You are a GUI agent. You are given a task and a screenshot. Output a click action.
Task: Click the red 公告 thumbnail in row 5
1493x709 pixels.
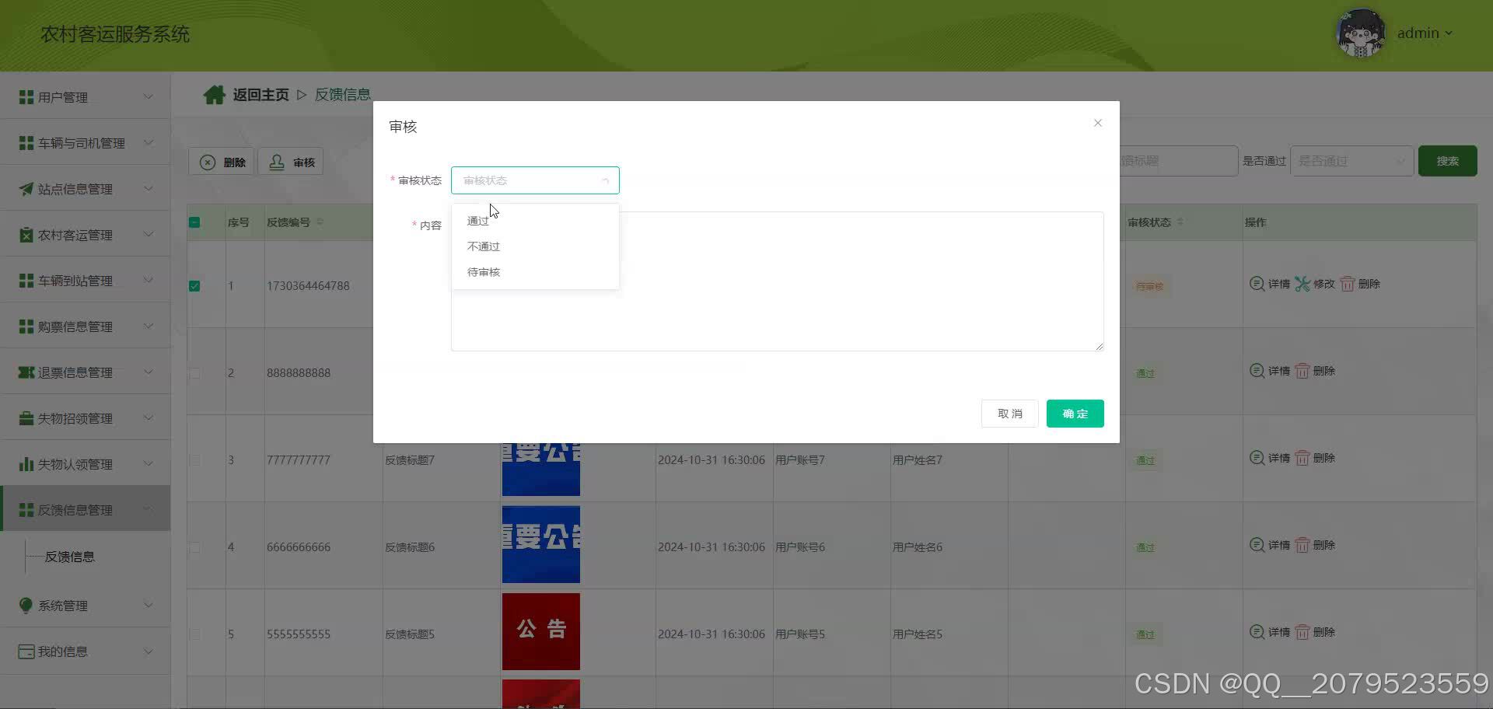pyautogui.click(x=540, y=631)
